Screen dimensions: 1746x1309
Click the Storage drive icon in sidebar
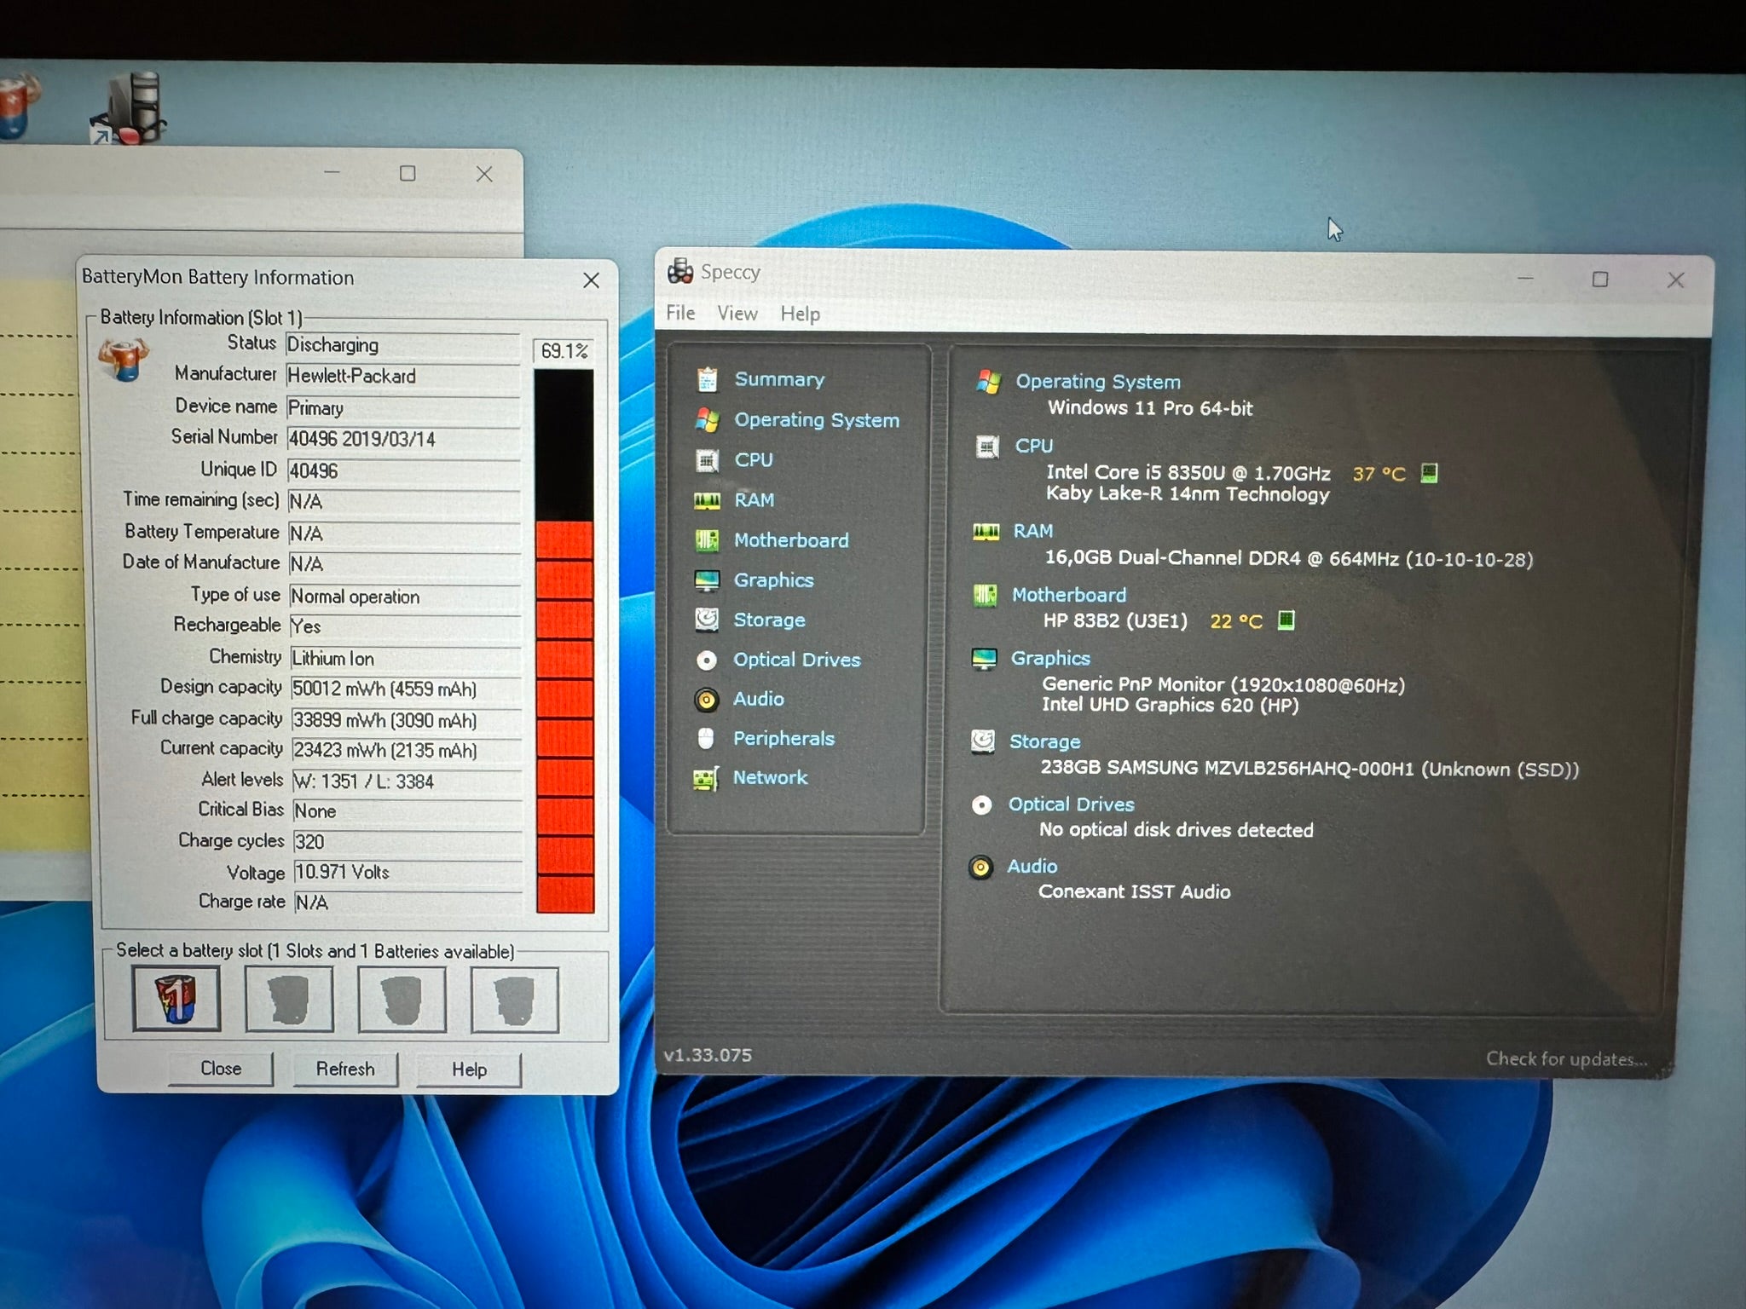pos(707,620)
